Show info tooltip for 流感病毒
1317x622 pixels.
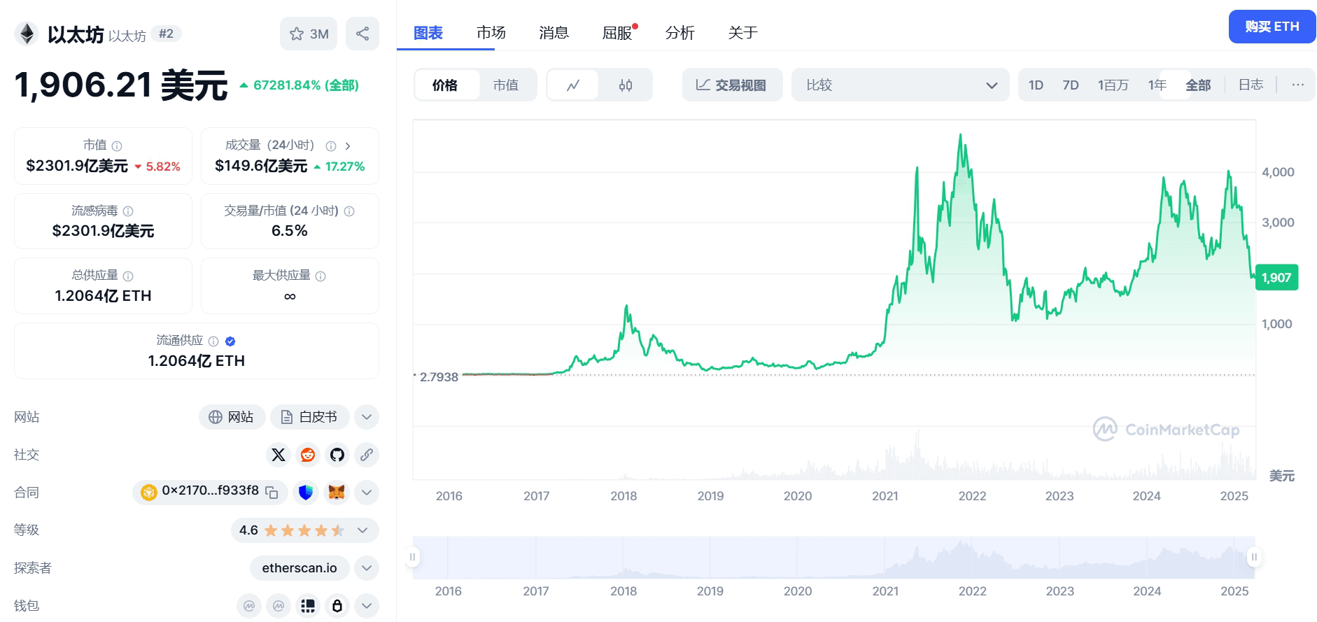click(x=128, y=211)
